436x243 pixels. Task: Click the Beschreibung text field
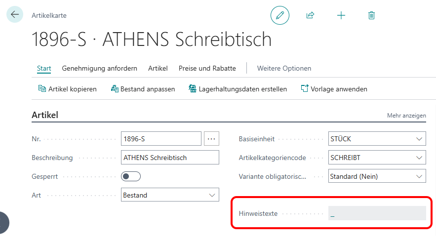pos(169,158)
